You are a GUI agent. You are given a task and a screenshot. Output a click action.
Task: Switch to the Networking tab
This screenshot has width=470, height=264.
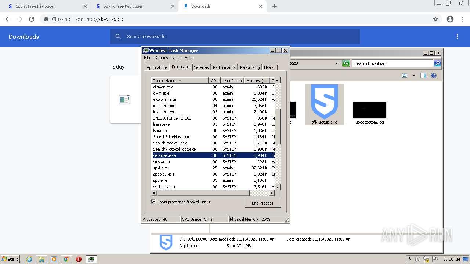pyautogui.click(x=250, y=67)
